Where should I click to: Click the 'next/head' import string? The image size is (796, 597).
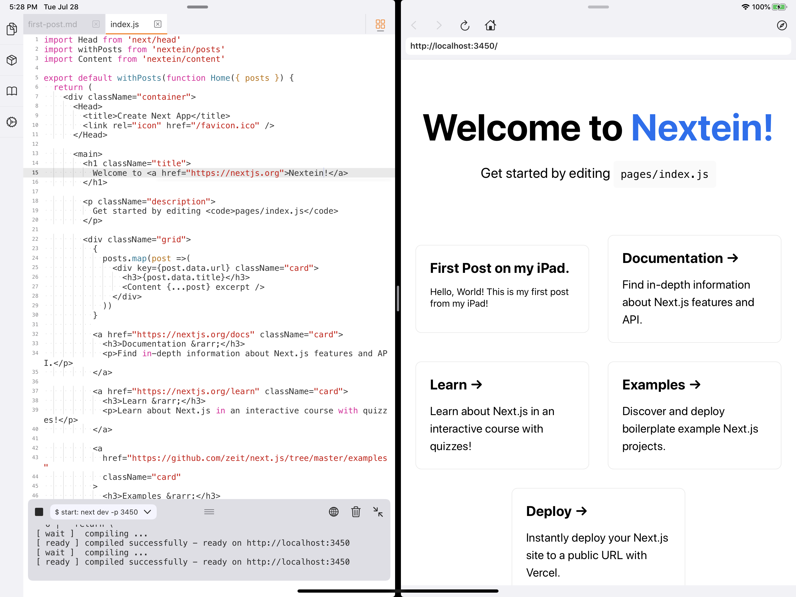tap(154, 40)
